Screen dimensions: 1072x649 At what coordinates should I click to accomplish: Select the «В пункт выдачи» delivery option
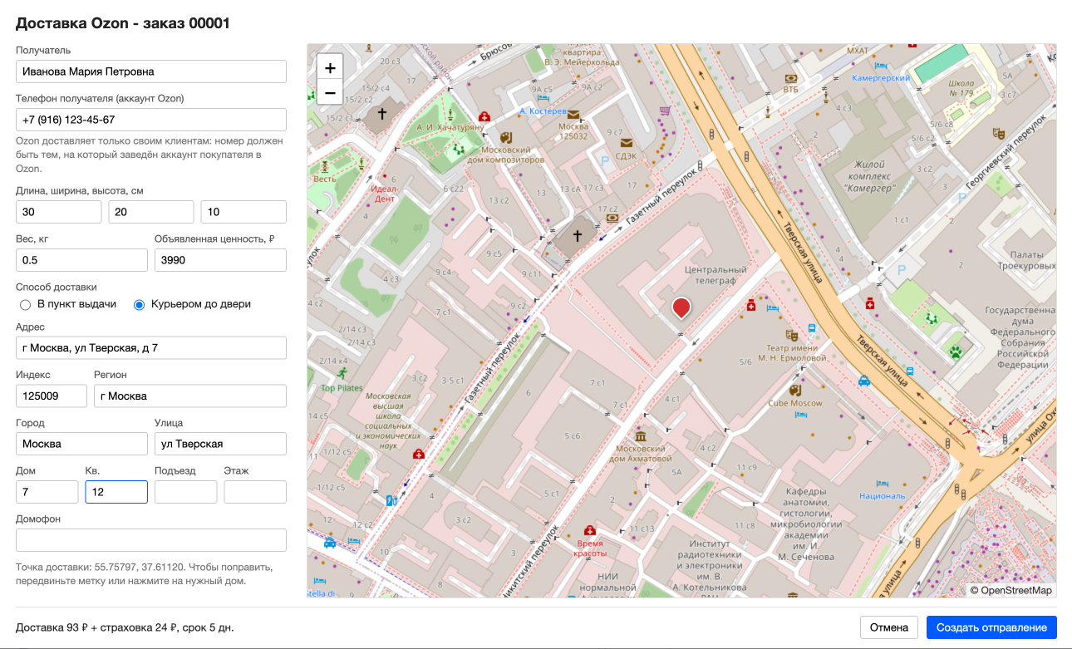(x=68, y=304)
